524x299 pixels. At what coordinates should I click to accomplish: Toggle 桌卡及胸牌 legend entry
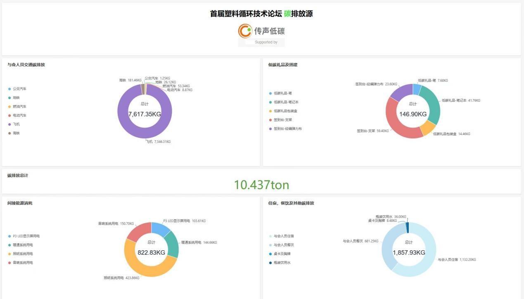(280, 254)
